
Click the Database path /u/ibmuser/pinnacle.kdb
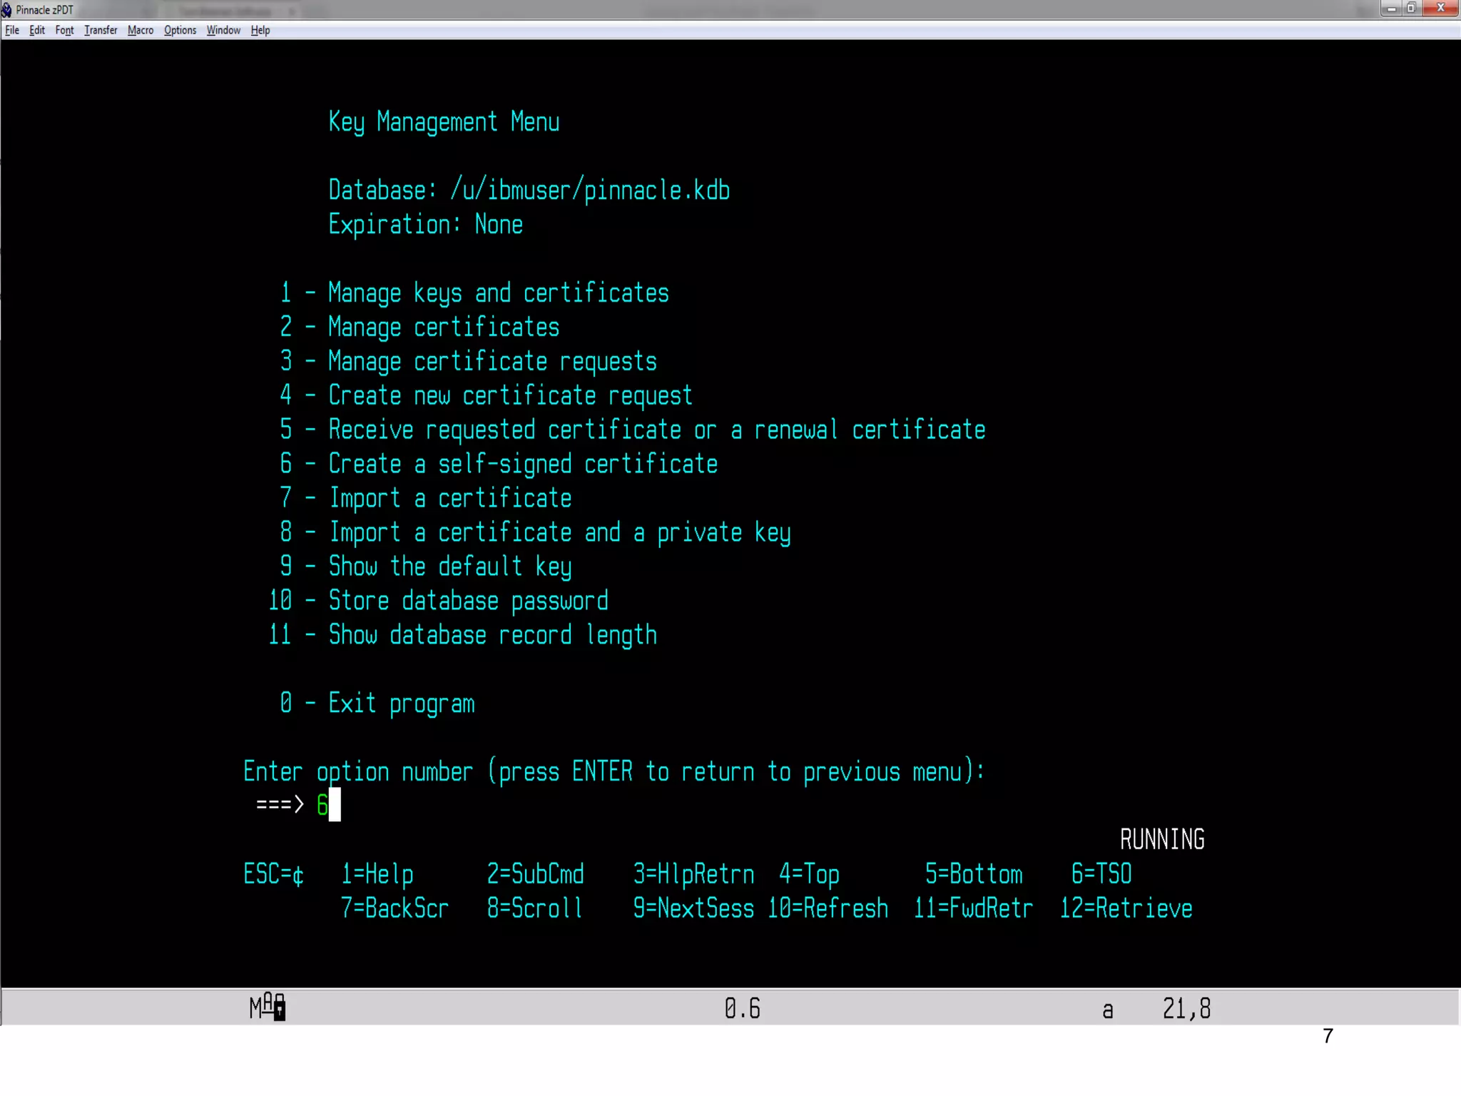coord(590,191)
